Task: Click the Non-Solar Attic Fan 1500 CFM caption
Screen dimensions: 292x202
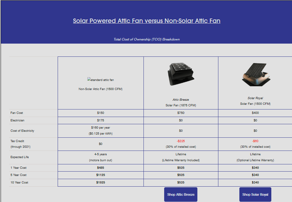Action: (x=100, y=88)
